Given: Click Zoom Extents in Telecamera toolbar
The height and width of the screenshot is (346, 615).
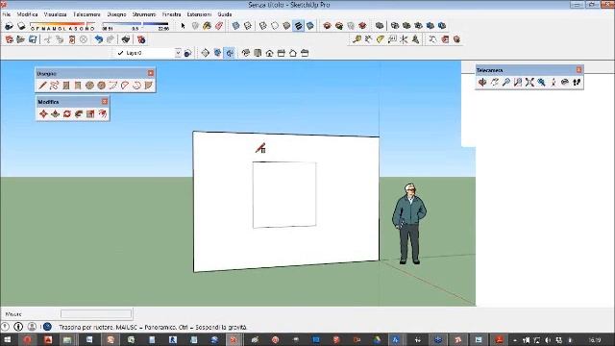Looking at the screenshot, I should (529, 82).
